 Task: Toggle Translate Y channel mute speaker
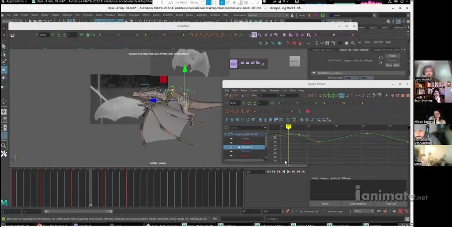tap(231, 147)
